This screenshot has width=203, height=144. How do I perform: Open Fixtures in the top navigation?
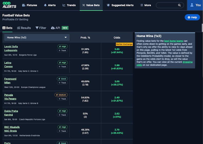click(30, 5)
